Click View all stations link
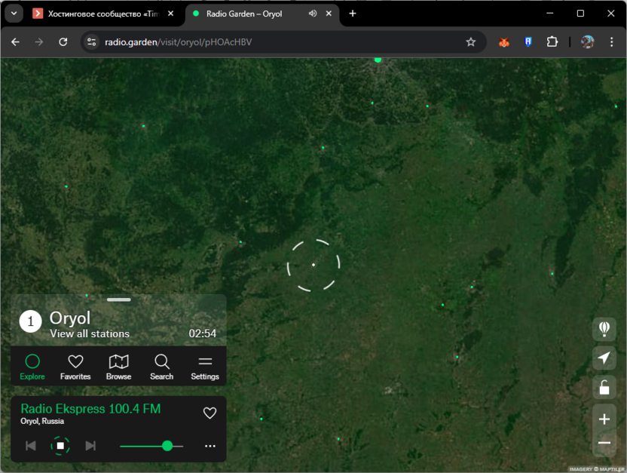627x473 pixels. [x=90, y=333]
